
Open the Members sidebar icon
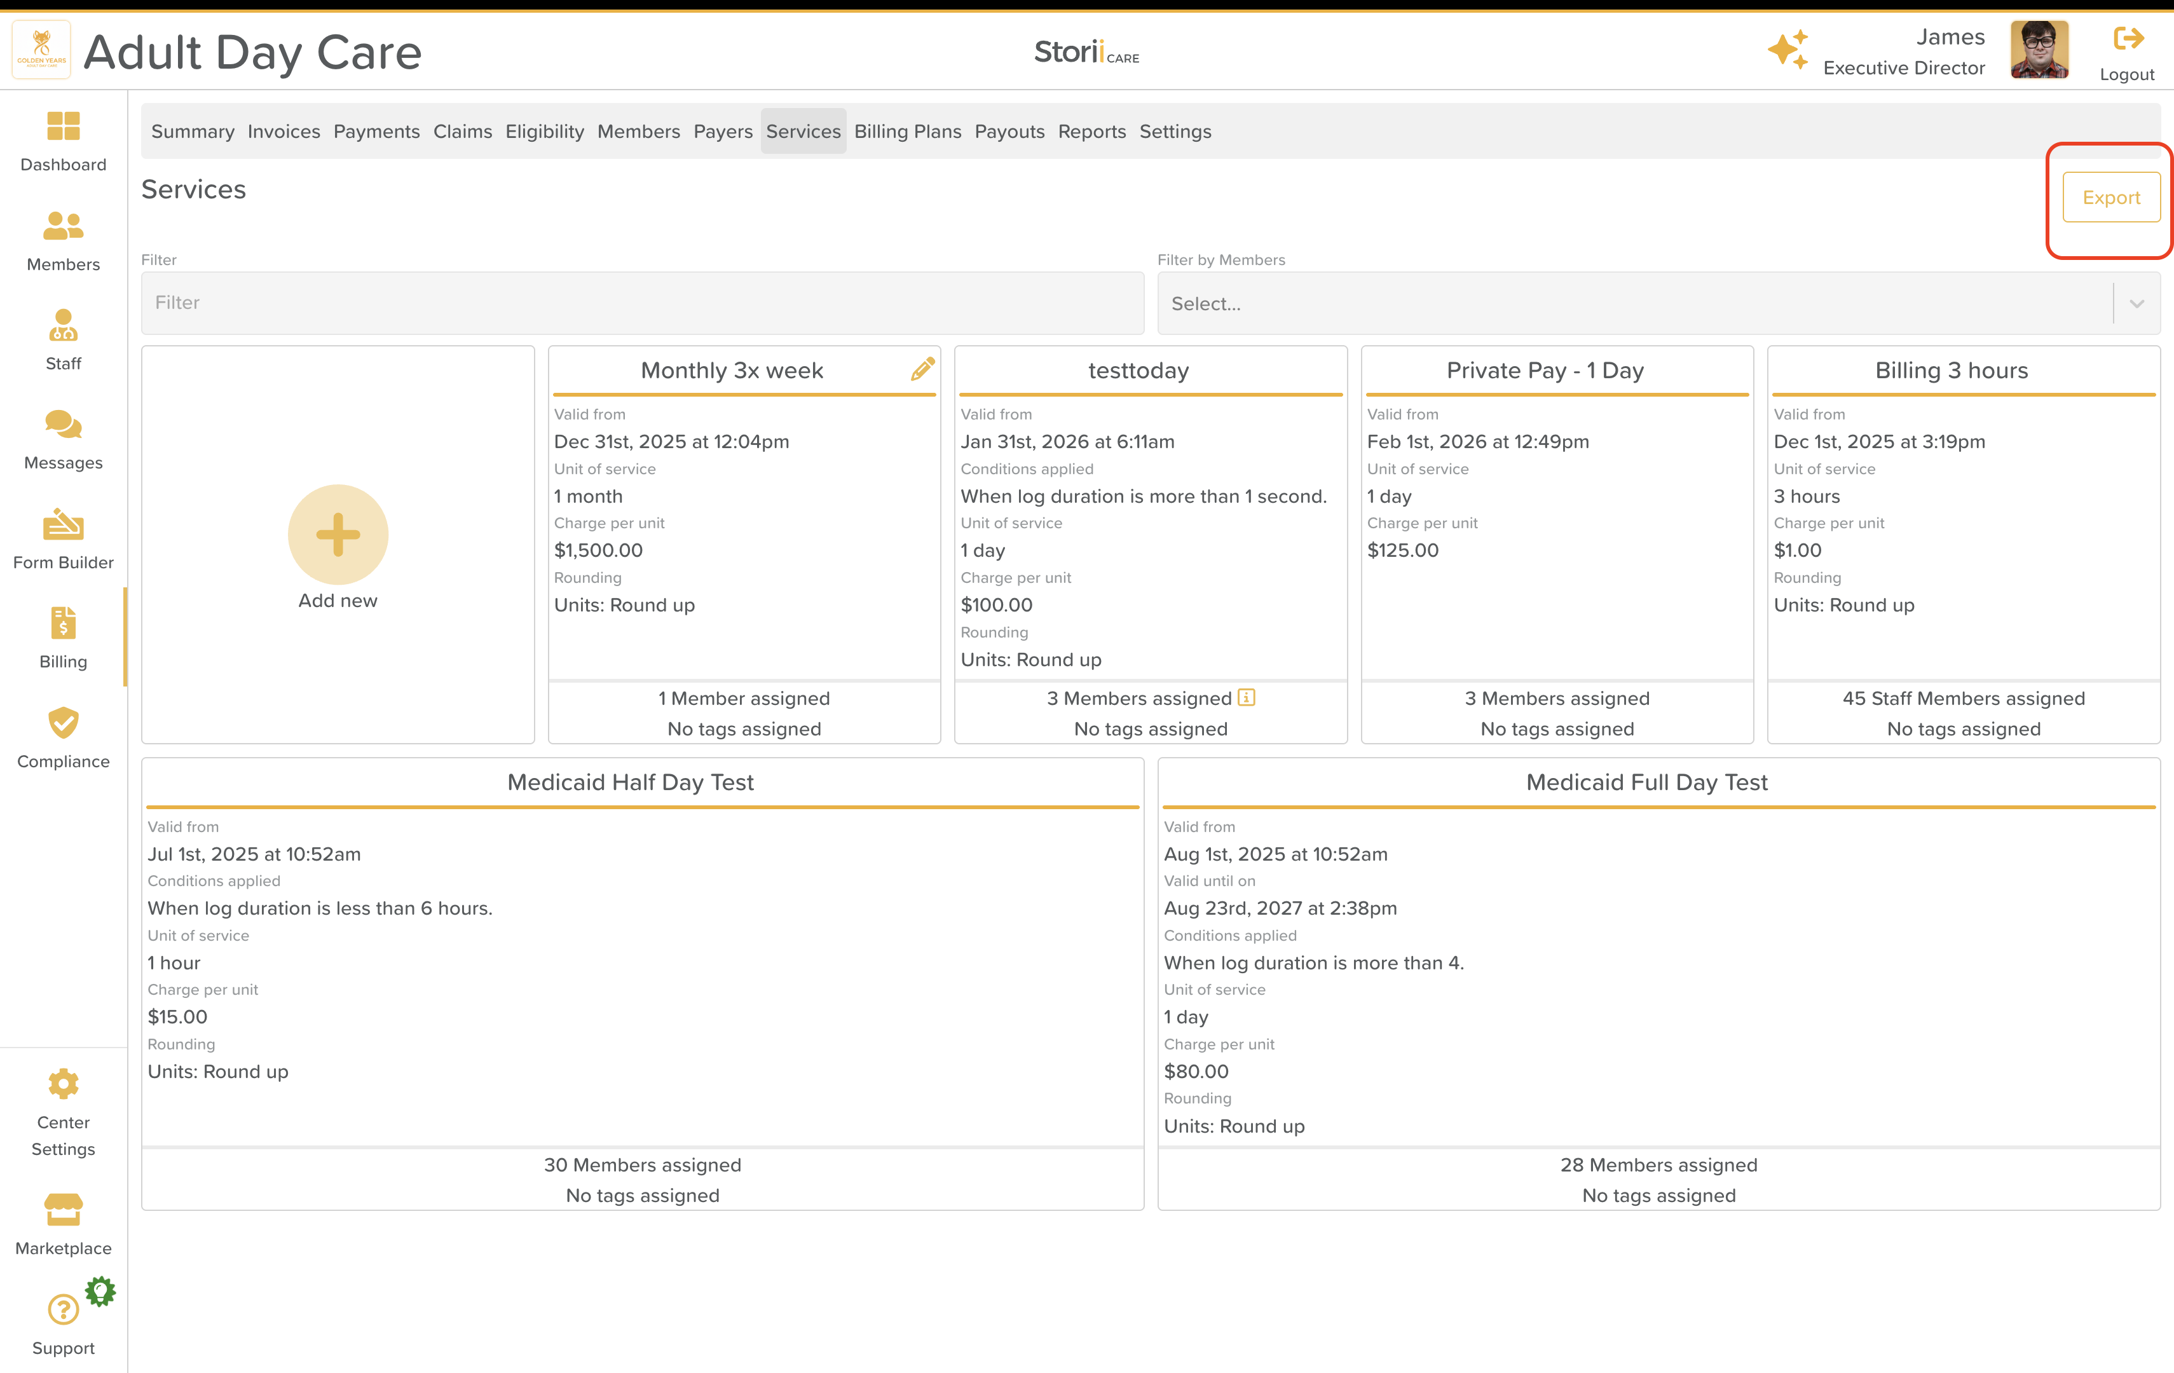pyautogui.click(x=63, y=226)
